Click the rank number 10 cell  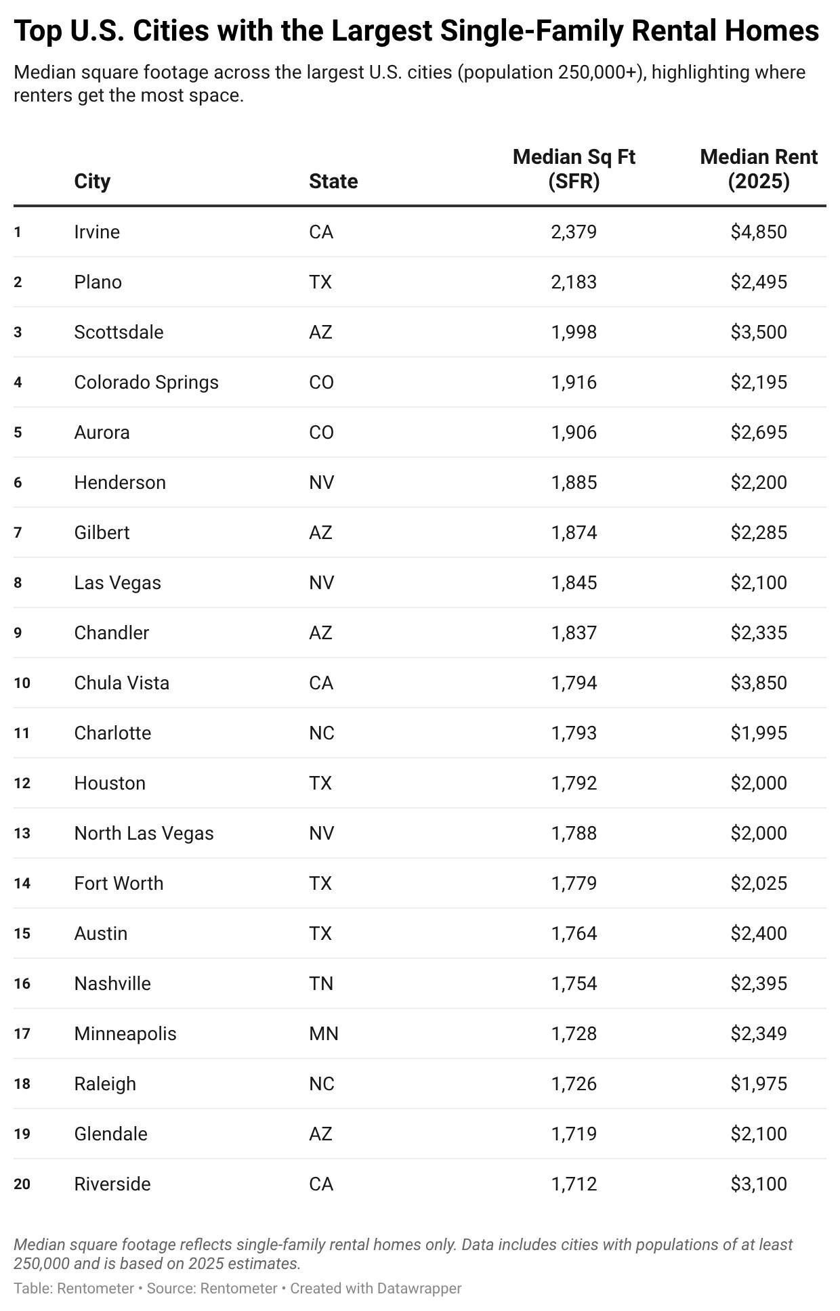pos(22,683)
